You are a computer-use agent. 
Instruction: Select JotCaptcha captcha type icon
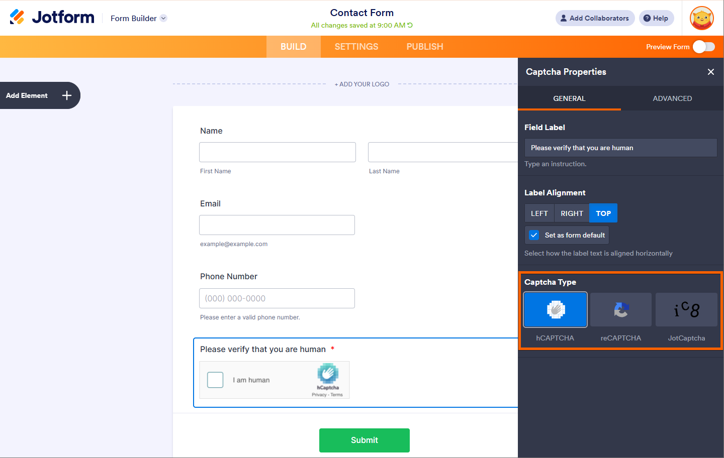687,310
